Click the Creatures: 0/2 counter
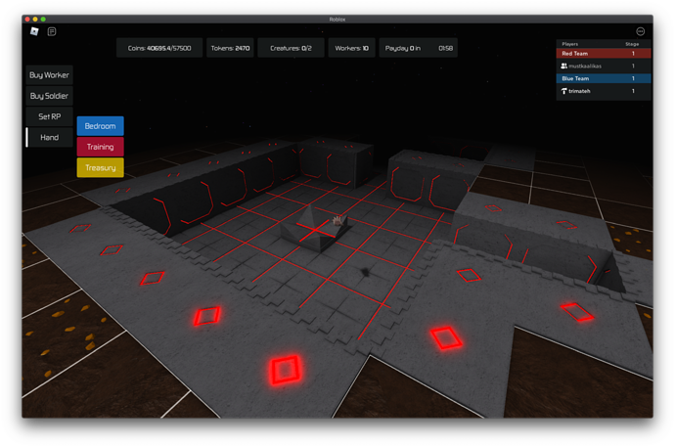The image size is (675, 446). click(291, 48)
